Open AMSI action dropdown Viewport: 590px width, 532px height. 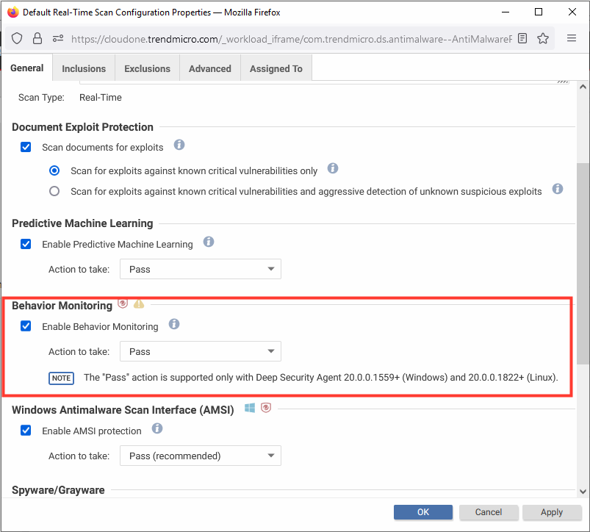201,456
